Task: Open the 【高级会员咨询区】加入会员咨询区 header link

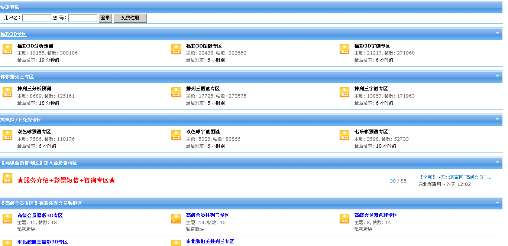Action: point(39,163)
